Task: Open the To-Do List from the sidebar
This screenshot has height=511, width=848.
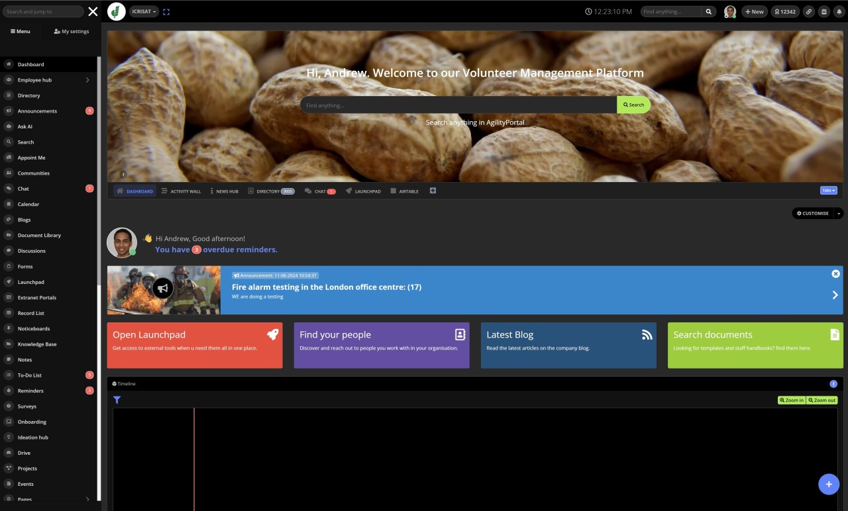Action: (29, 375)
